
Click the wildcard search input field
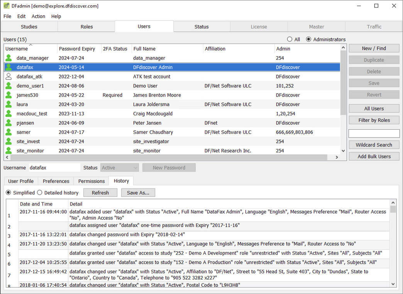[x=374, y=134]
